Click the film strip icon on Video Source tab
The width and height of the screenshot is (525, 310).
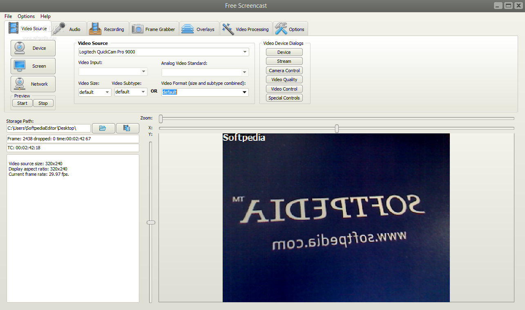pyautogui.click(x=13, y=28)
